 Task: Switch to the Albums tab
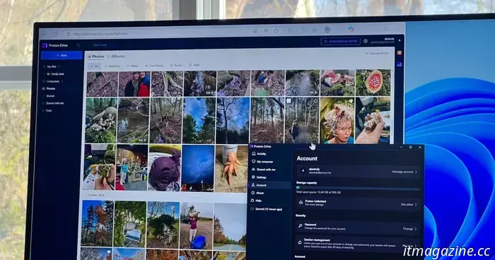tap(116, 56)
